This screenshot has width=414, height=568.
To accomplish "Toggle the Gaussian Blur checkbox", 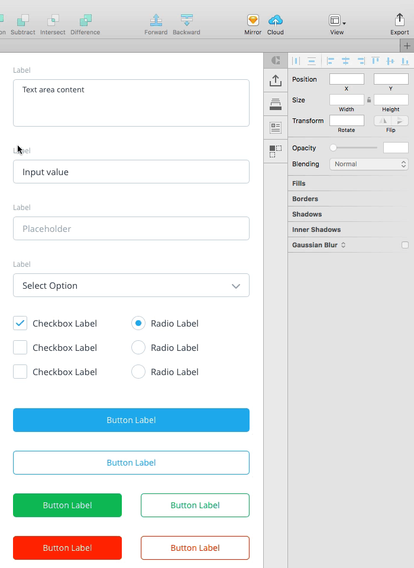I will pos(405,245).
